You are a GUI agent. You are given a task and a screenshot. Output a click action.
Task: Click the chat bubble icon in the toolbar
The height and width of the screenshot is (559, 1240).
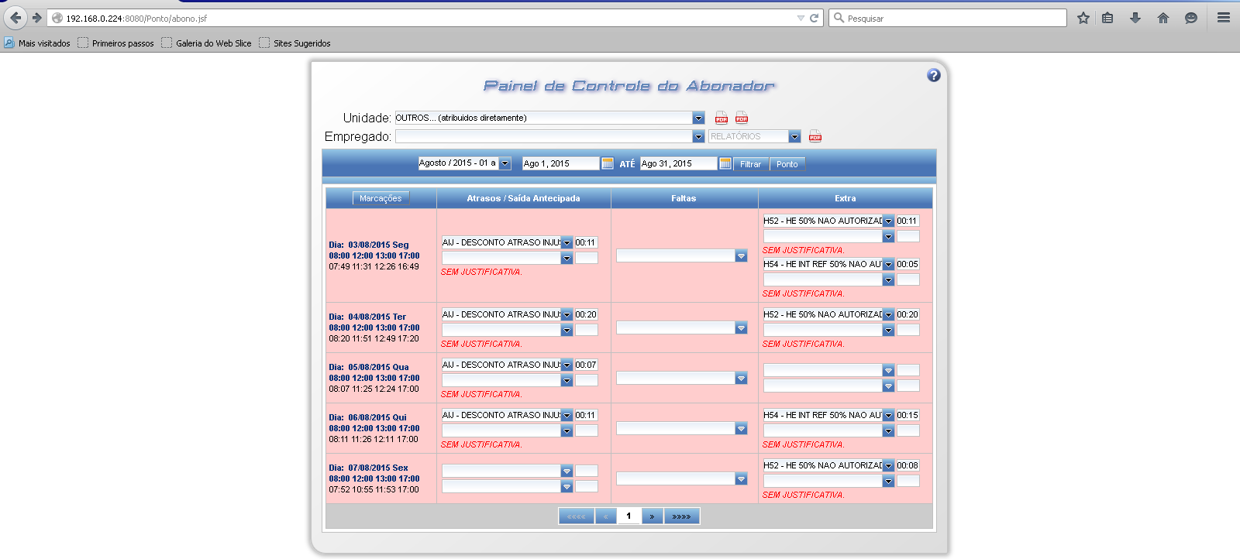(x=1191, y=18)
